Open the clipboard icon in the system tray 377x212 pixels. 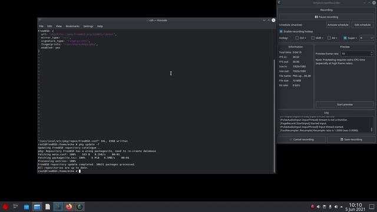[324, 207]
